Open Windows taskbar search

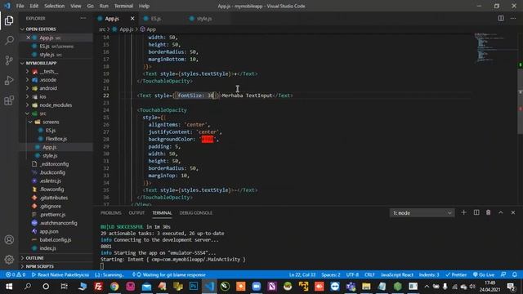point(28,287)
